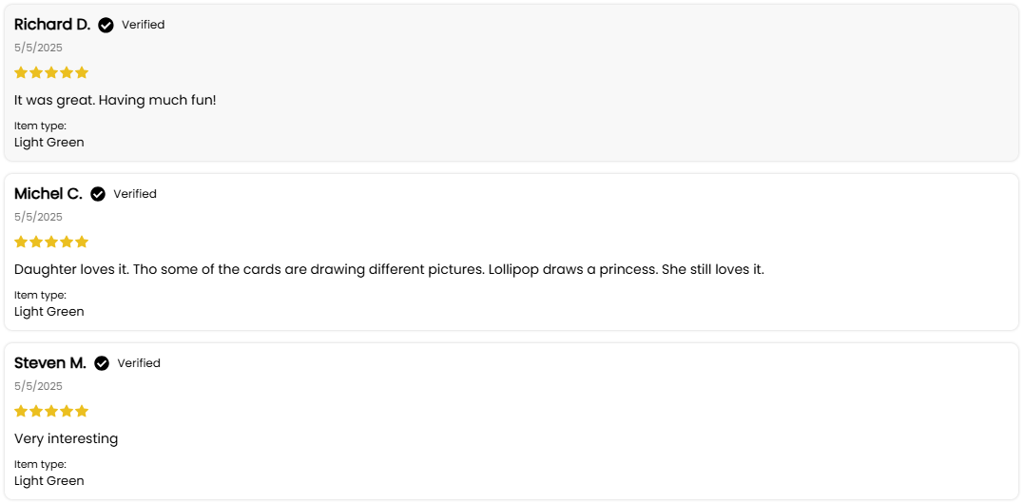The height and width of the screenshot is (504, 1024).
Task: Click the 'Daughter loves it' review text
Action: coord(389,270)
